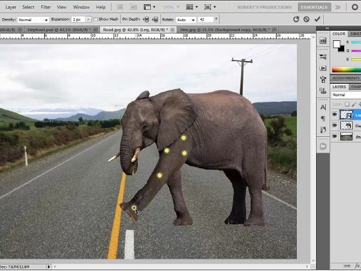Hide the Leg layer
Screen dimensions: 361x271
335,114
